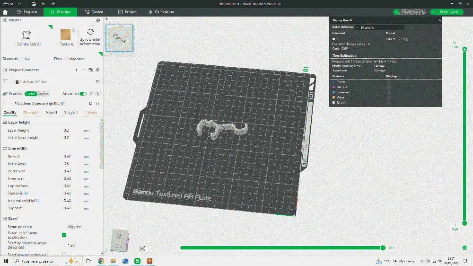Click the Layer height value field
The height and width of the screenshot is (266, 473).
click(x=72, y=131)
